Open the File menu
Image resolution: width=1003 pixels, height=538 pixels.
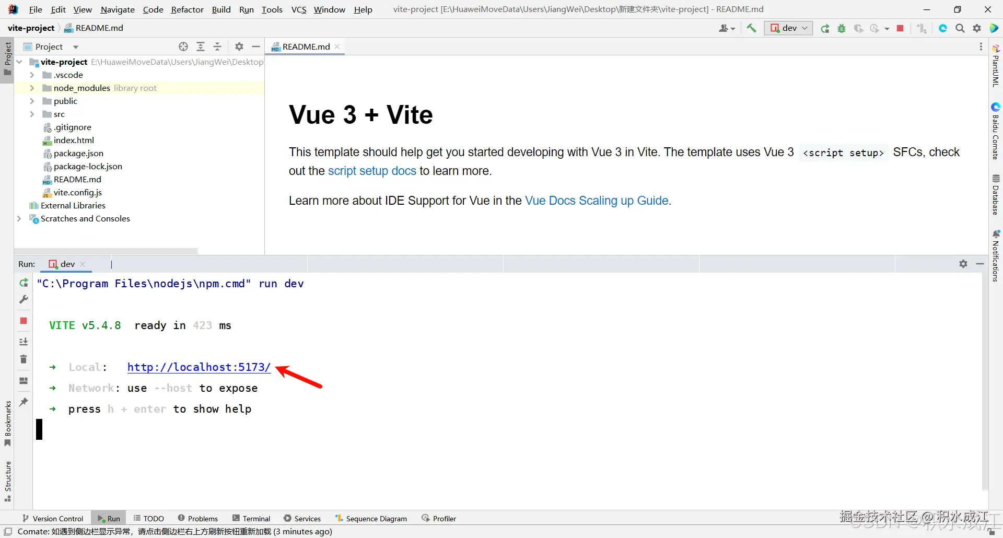click(x=36, y=9)
